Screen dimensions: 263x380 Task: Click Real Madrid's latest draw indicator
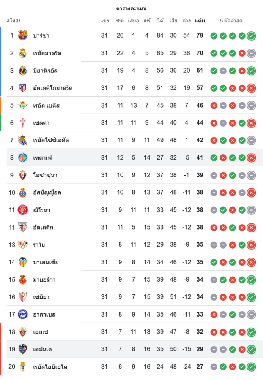point(251,53)
